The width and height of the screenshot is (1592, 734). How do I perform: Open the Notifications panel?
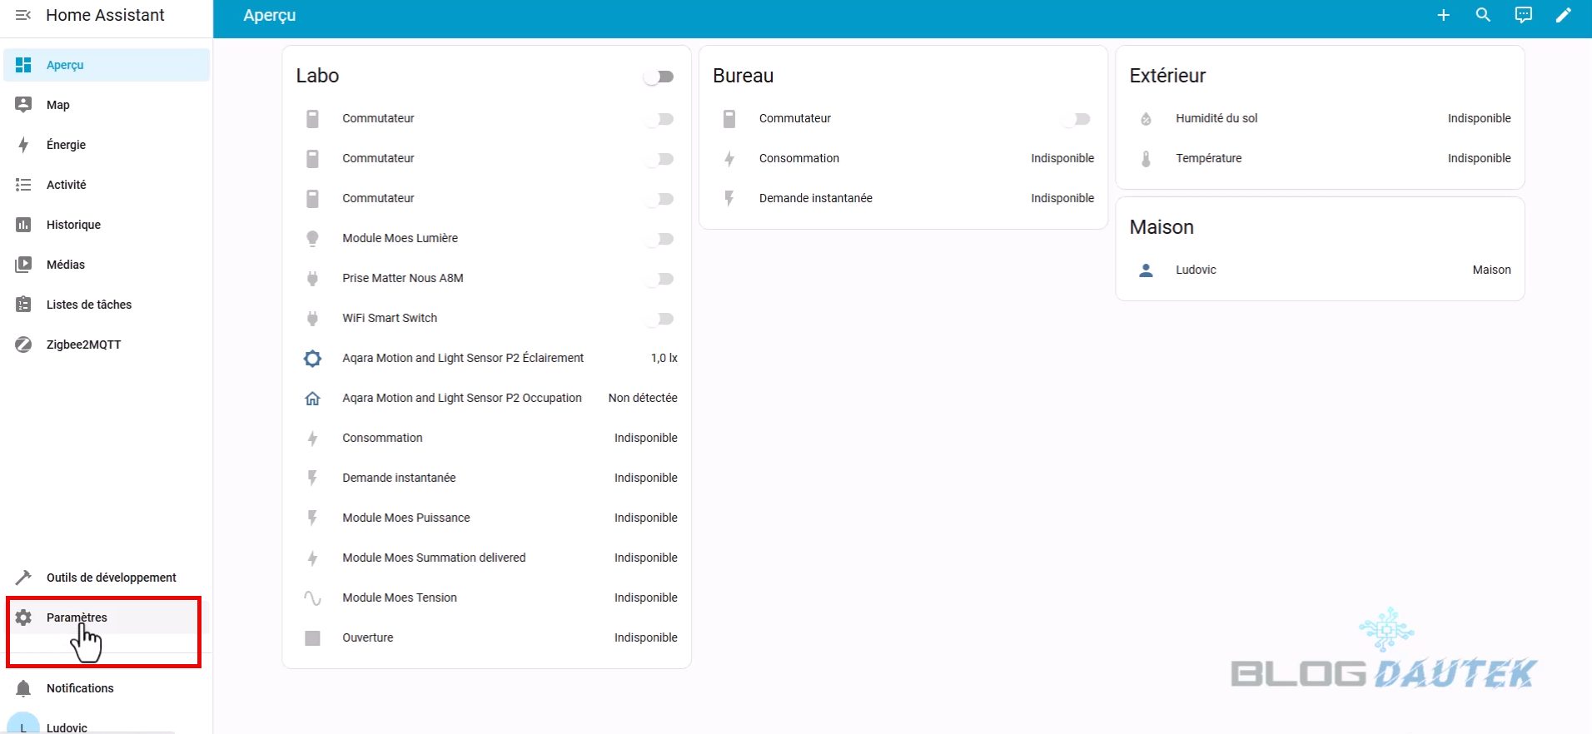[x=80, y=688]
